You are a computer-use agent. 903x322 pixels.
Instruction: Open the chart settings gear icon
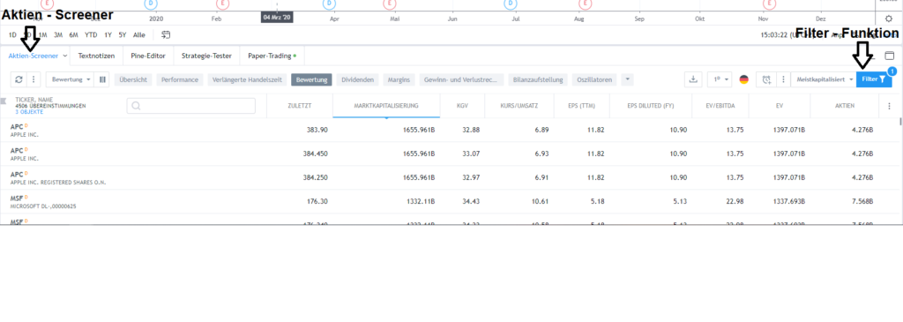888,19
